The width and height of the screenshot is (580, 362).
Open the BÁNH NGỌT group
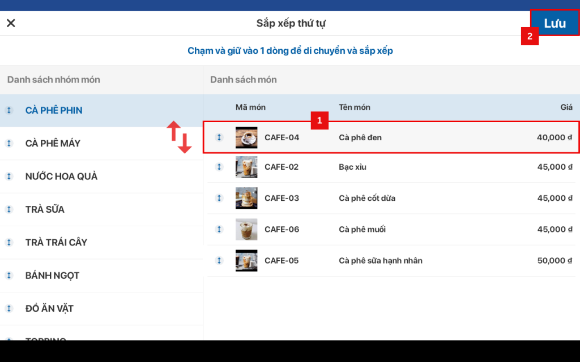point(52,275)
